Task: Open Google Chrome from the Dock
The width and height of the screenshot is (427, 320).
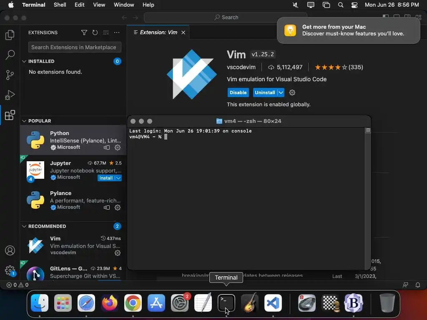Action: (x=133, y=303)
